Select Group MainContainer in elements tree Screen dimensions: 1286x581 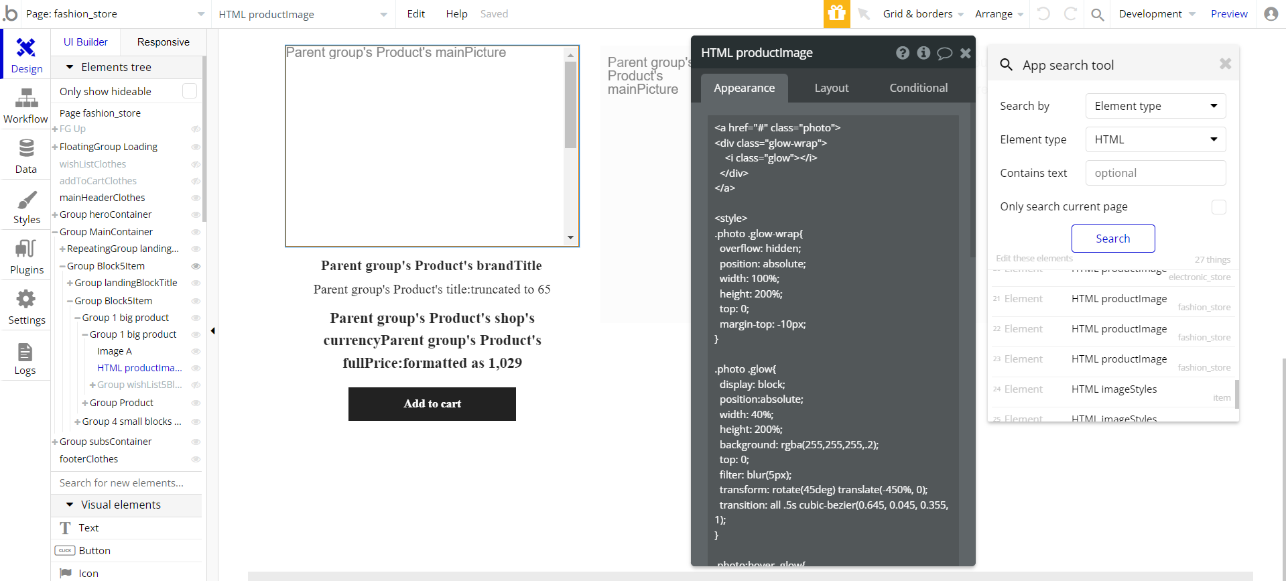(x=106, y=232)
